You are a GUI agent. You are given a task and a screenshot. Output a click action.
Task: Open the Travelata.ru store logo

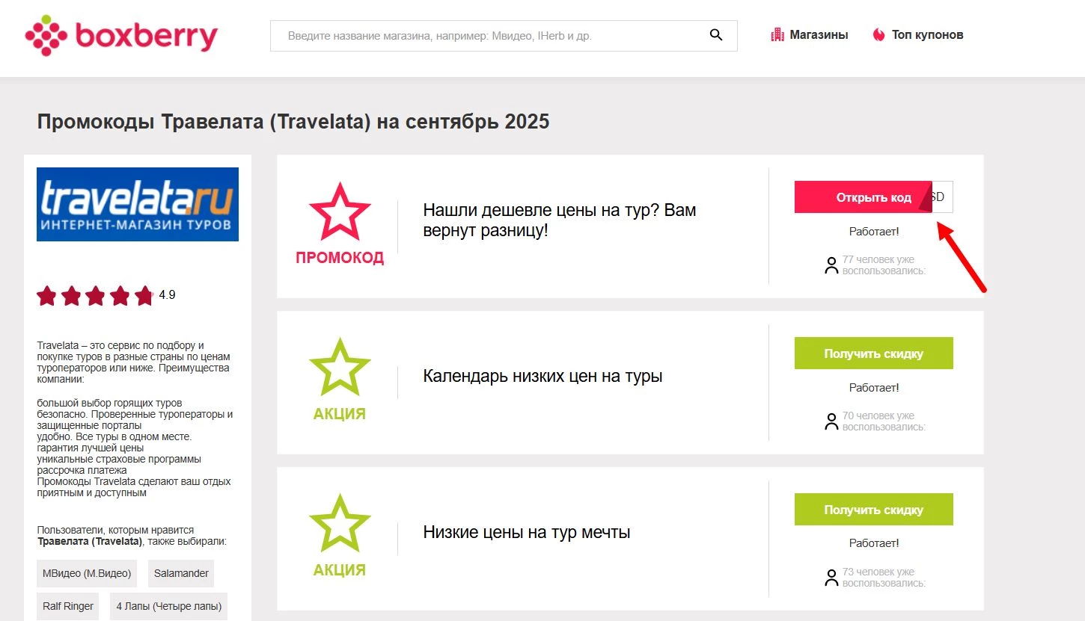point(138,203)
